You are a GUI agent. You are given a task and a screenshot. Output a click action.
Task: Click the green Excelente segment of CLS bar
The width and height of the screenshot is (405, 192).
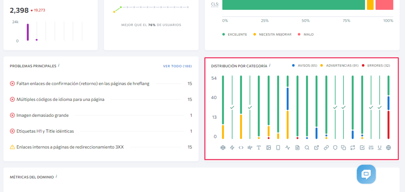coord(294,5)
